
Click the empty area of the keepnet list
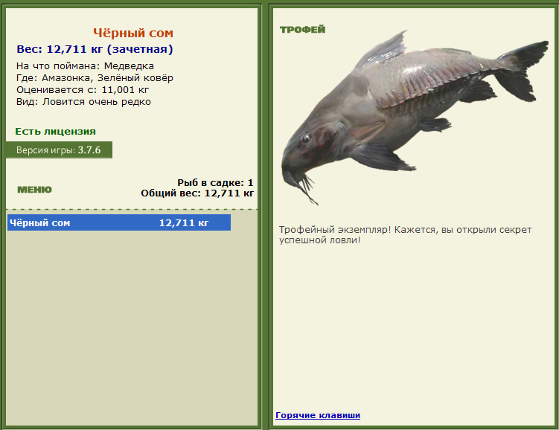tap(132, 328)
